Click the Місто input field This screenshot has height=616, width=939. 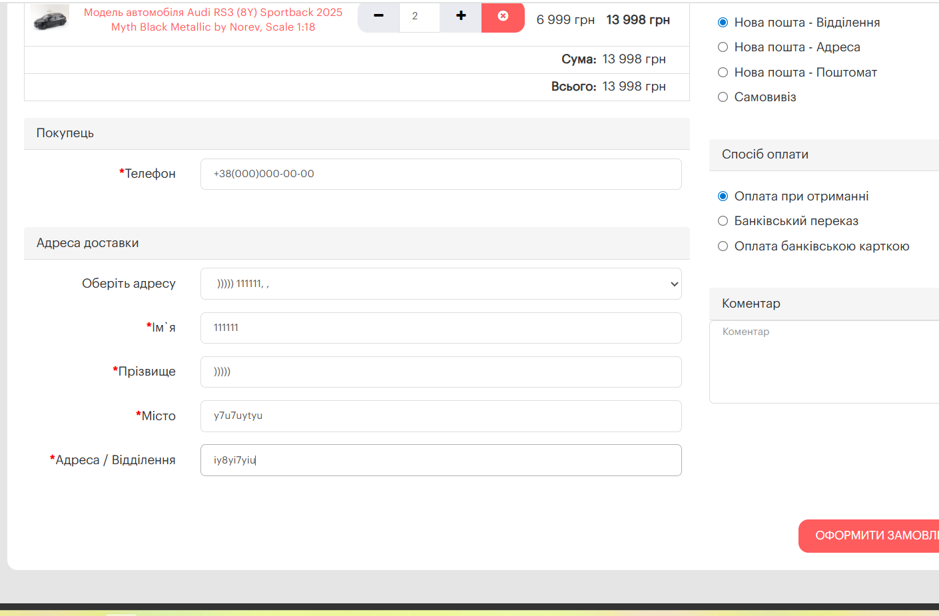click(x=441, y=416)
